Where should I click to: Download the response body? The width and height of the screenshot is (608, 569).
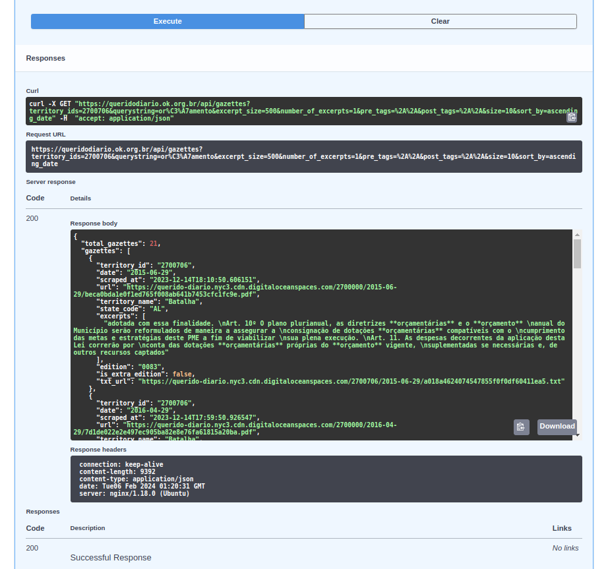click(x=557, y=427)
